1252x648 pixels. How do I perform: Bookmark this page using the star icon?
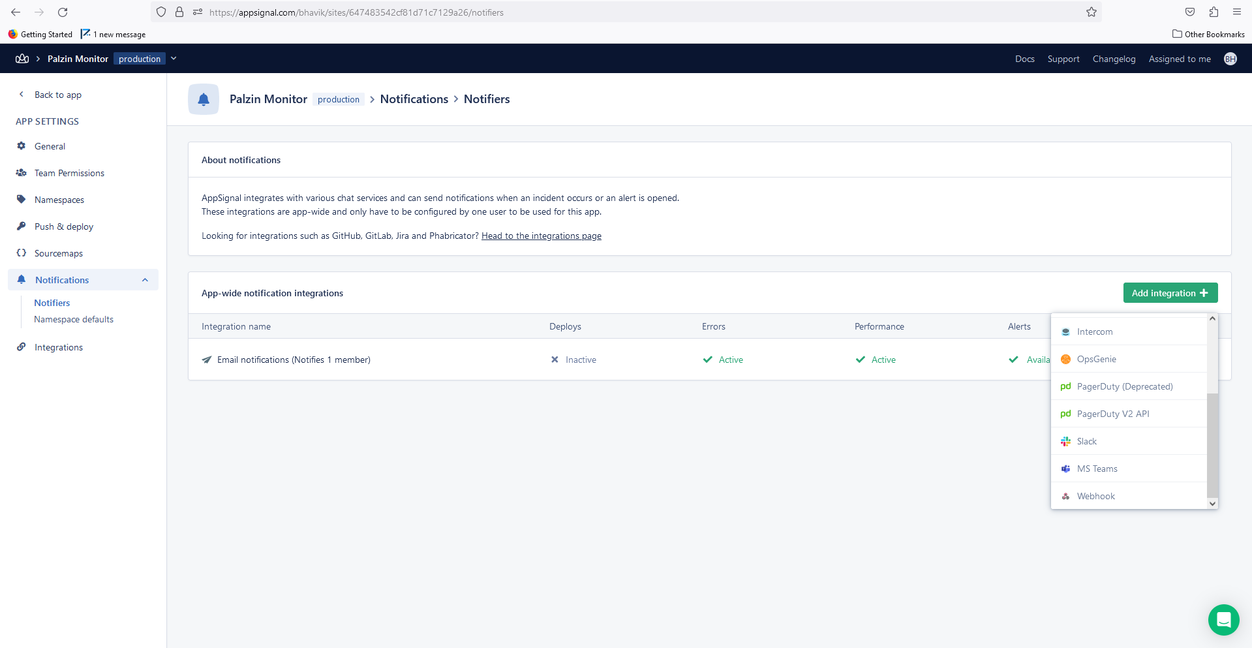[1091, 12]
